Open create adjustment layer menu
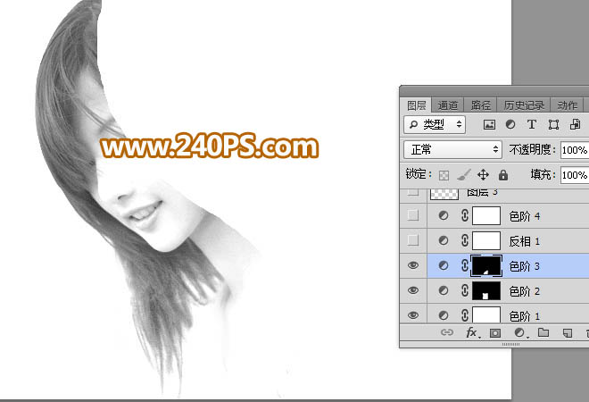 click(520, 333)
